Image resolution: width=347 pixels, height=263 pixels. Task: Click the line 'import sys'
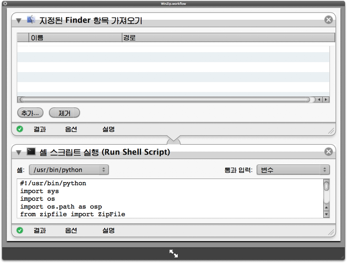pyautogui.click(x=40, y=191)
